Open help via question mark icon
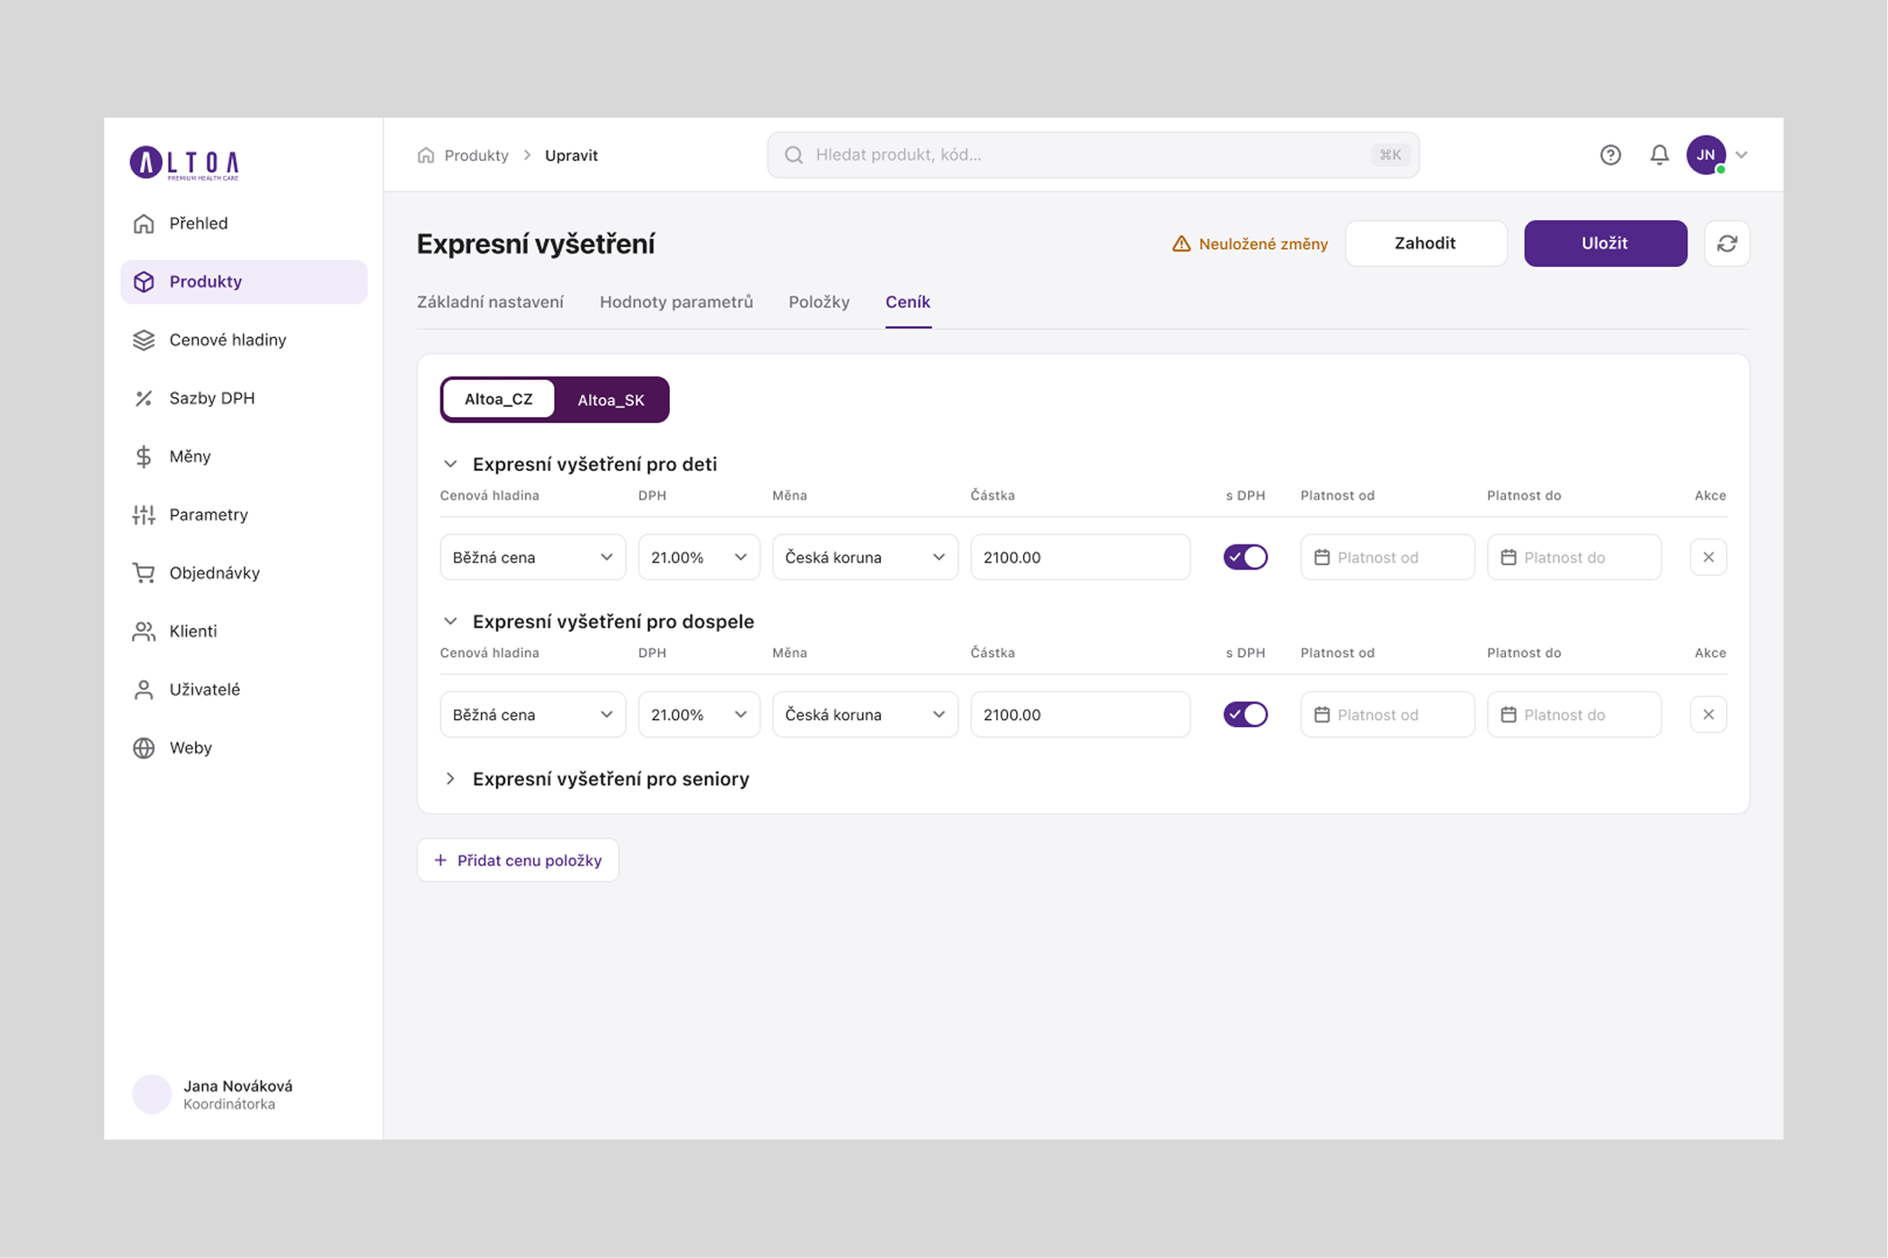 tap(1610, 155)
